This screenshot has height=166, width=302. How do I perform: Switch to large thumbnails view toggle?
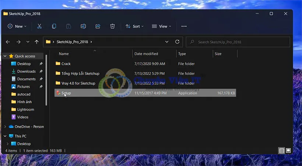click(288, 151)
